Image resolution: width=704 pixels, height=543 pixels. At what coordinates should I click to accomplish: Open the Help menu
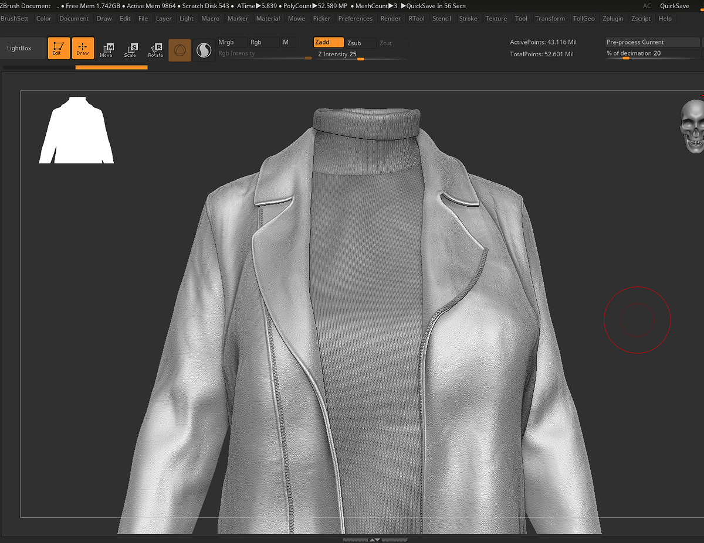665,18
